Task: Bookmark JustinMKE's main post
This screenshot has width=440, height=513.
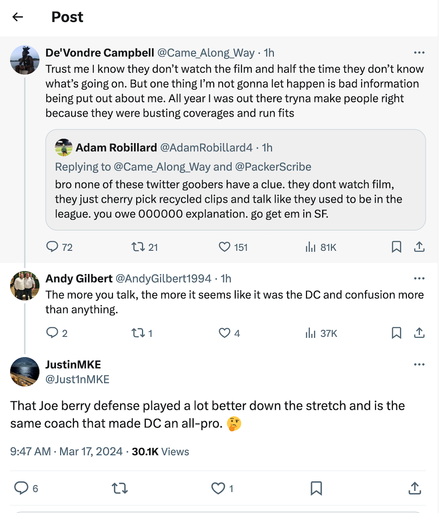Action: click(x=316, y=488)
